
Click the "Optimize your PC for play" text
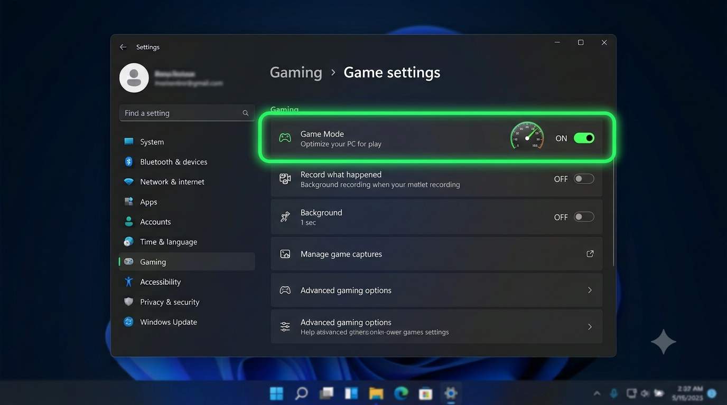341,144
